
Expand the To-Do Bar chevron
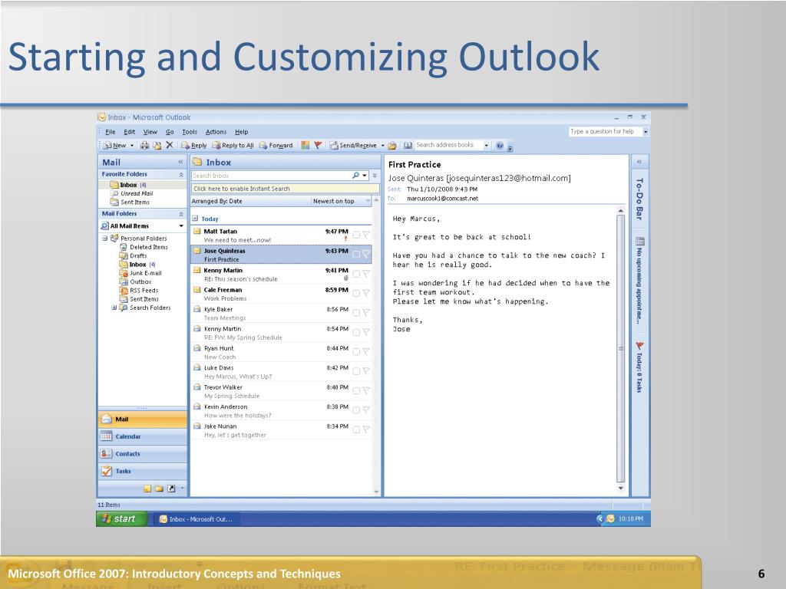click(x=639, y=162)
